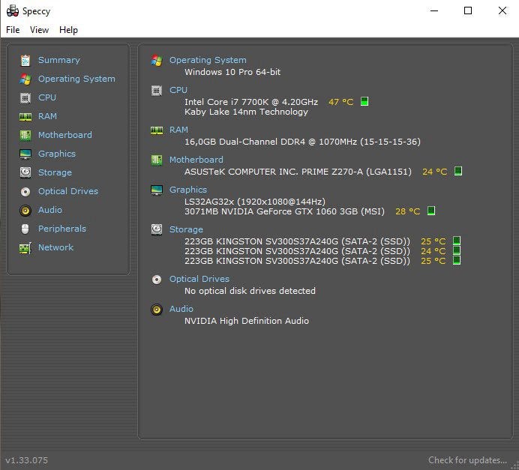Click the RAM module icon in sidebar
The height and width of the screenshot is (470, 519).
pyautogui.click(x=25, y=116)
